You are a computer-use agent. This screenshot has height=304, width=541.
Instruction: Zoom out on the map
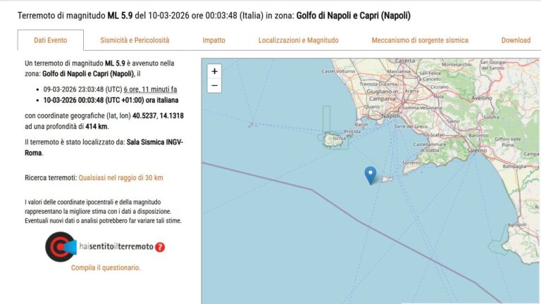pyautogui.click(x=215, y=86)
